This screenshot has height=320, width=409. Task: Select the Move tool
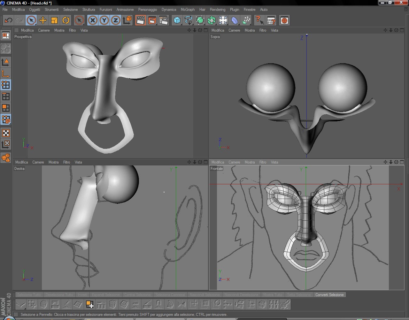pyautogui.click(x=43, y=20)
